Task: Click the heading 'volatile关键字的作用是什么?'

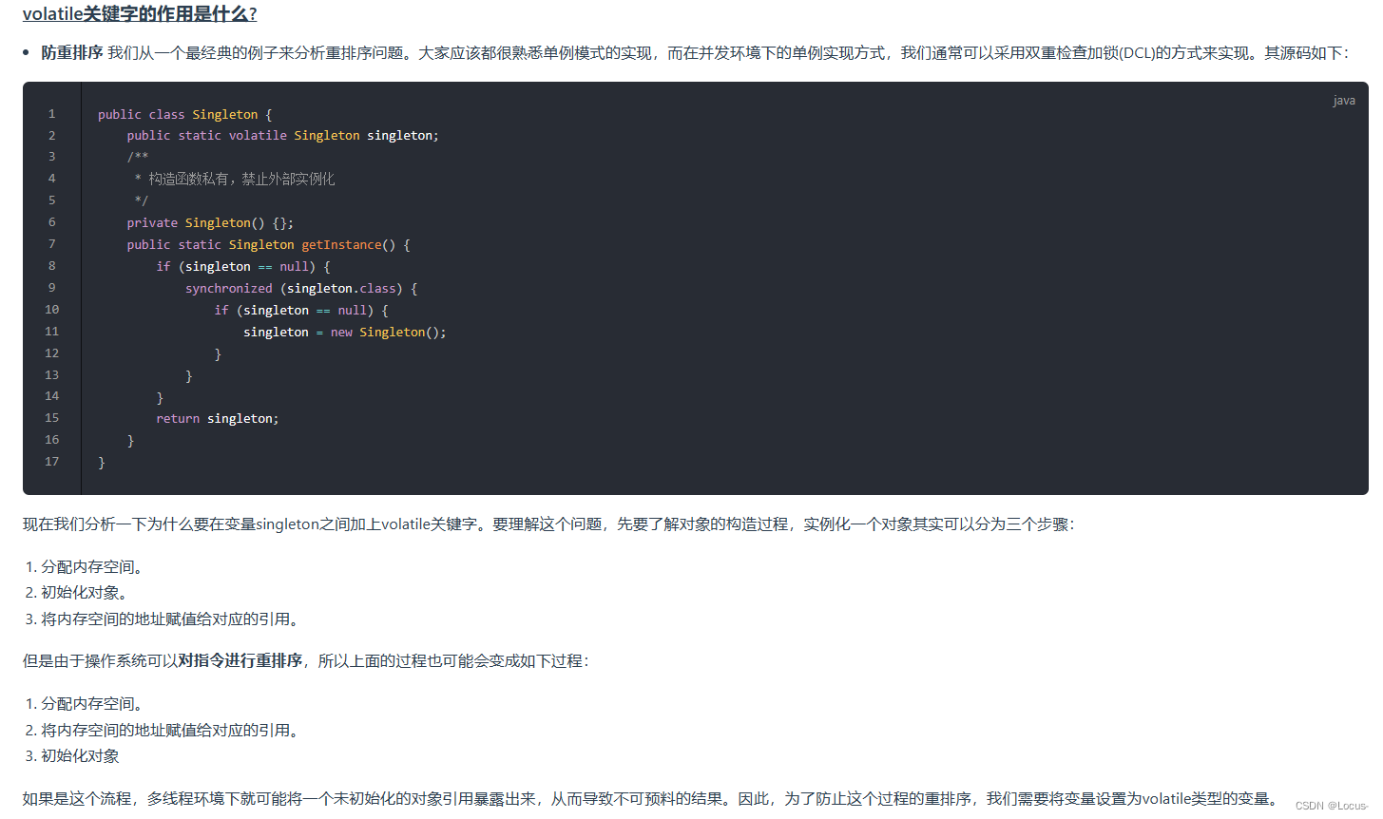Action: (140, 14)
